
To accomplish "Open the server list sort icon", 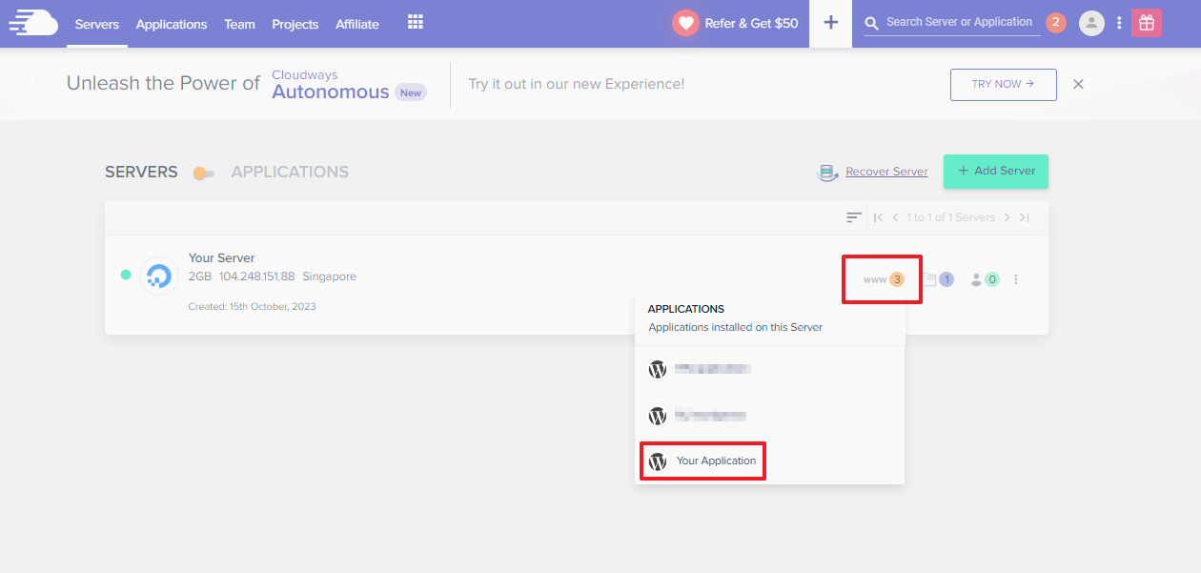I will click(854, 217).
